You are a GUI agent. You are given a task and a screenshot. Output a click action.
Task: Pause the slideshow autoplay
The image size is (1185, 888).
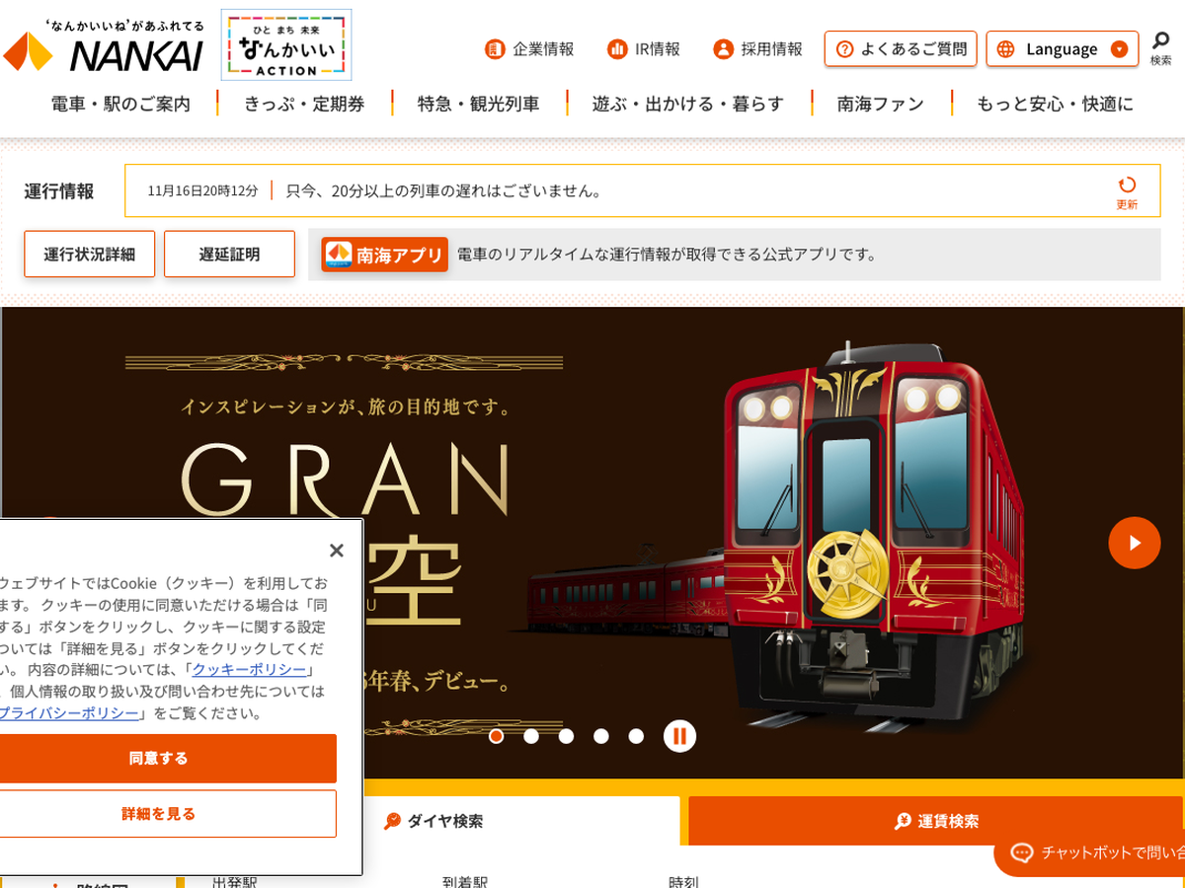click(x=679, y=736)
